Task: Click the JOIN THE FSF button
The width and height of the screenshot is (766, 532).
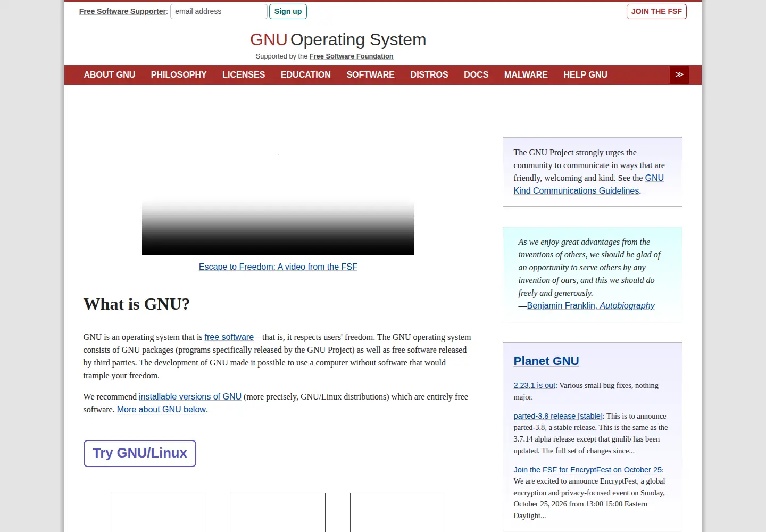Action: pos(656,11)
